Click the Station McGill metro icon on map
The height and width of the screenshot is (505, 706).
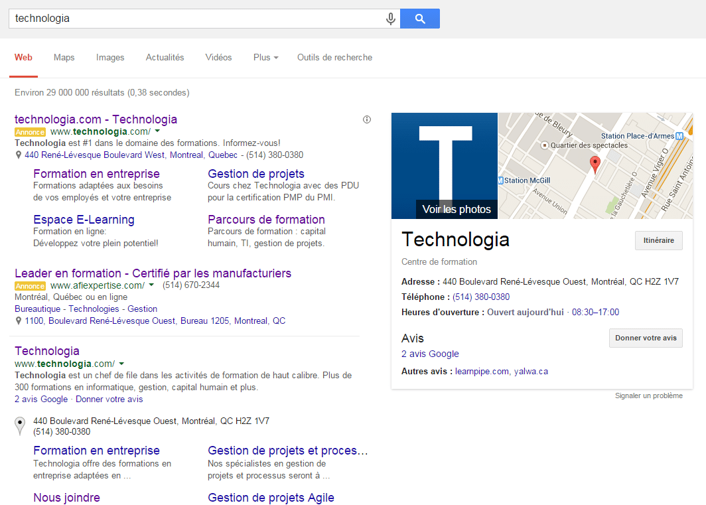pyautogui.click(x=501, y=180)
